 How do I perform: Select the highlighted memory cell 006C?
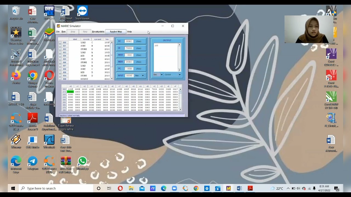pyautogui.click(x=70, y=92)
